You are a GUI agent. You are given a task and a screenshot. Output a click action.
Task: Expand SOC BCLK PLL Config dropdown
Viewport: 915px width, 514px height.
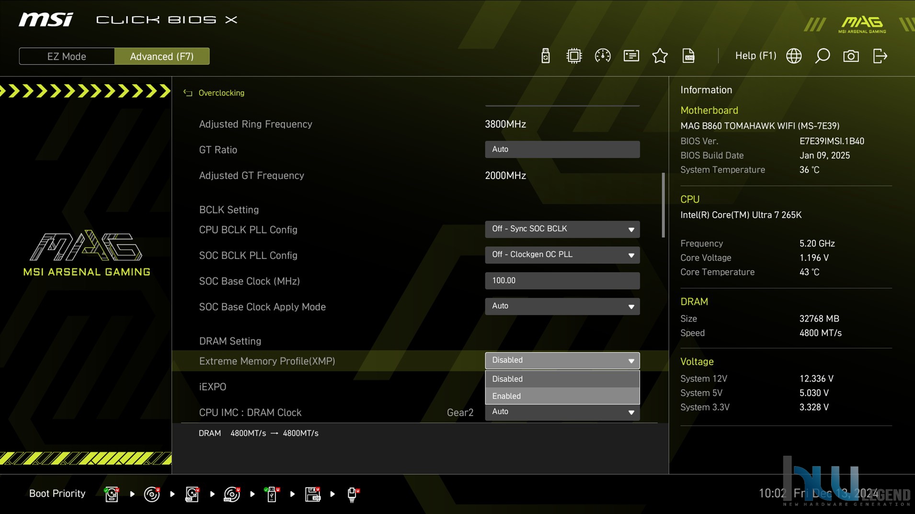[x=562, y=255]
